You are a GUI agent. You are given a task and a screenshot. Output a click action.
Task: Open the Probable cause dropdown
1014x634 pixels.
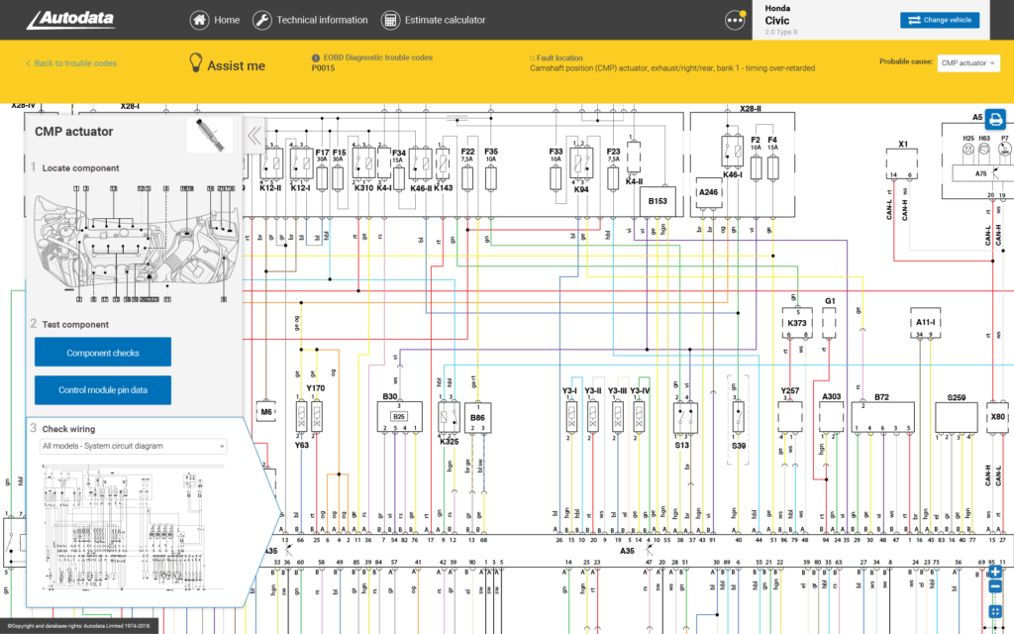click(968, 62)
